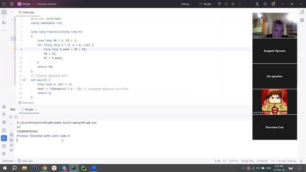
Task: Open Code With Me collaboration icon
Action: click(257, 4)
